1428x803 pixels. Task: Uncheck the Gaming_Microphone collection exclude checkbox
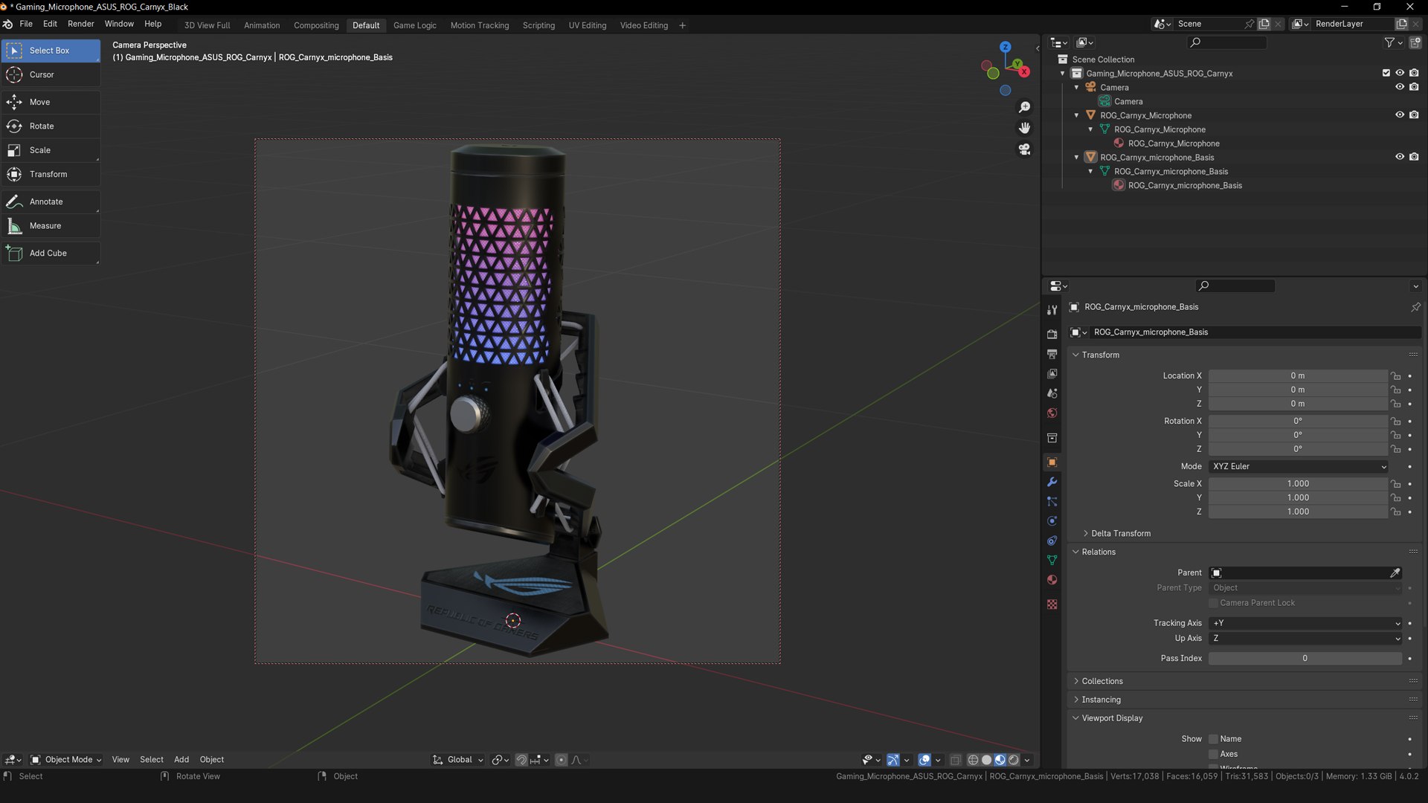click(1386, 73)
